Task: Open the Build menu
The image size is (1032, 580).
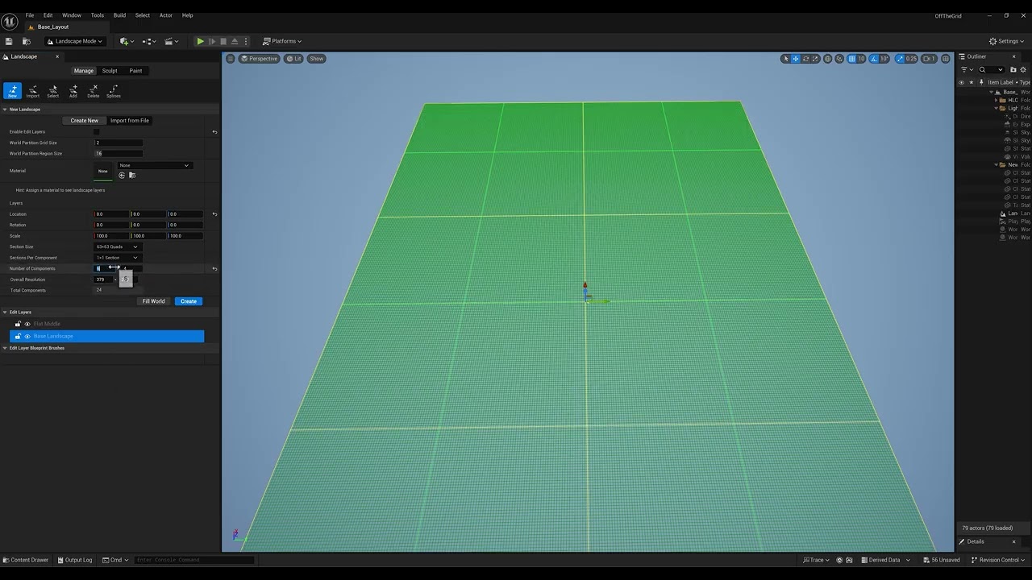Action: pos(119,15)
